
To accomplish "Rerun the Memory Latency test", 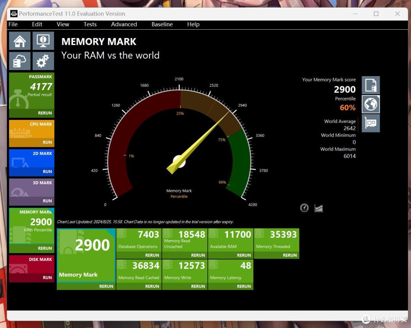I will coord(244,287).
